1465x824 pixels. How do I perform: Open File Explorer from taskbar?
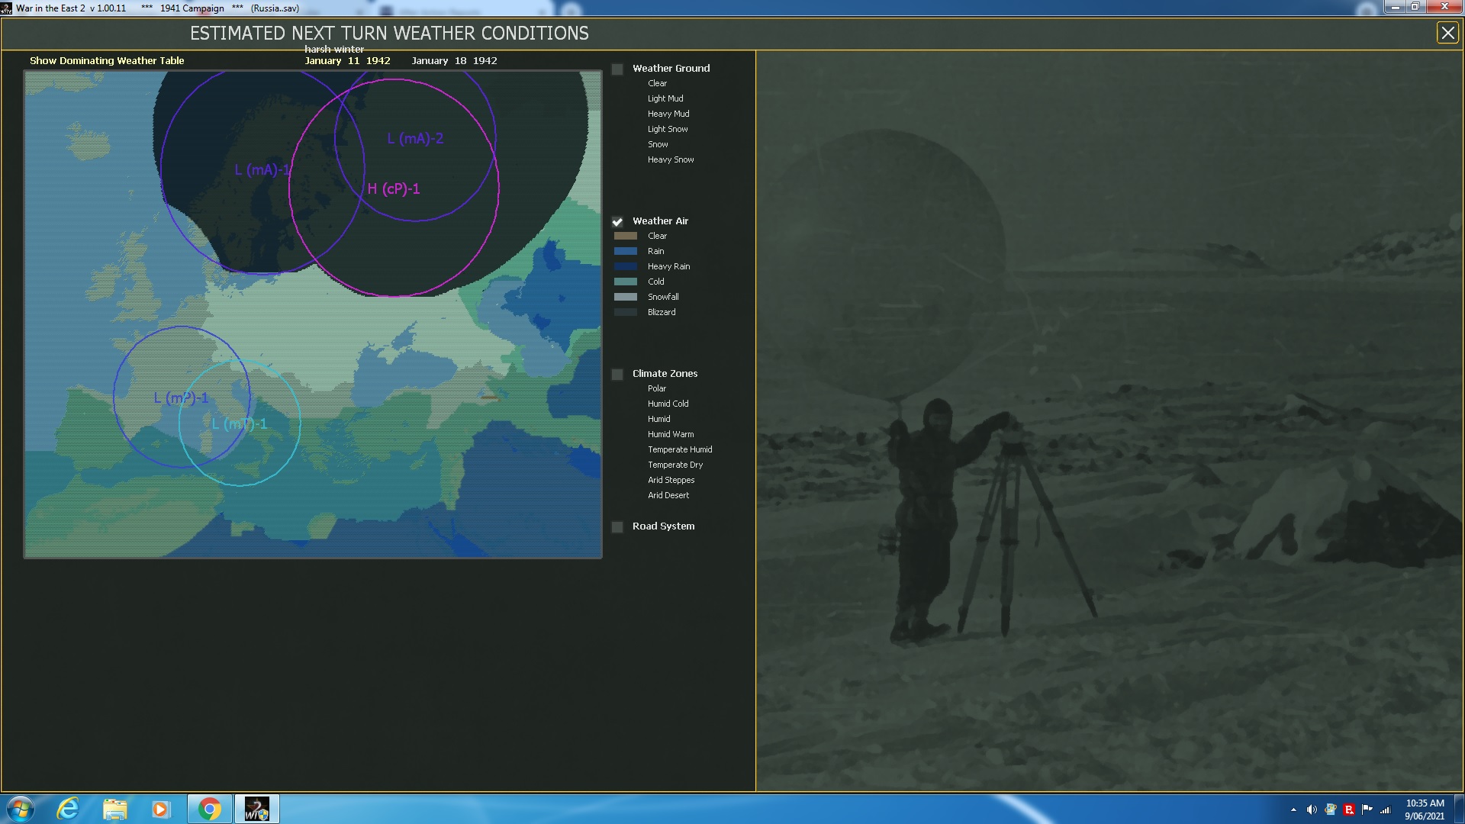click(114, 809)
